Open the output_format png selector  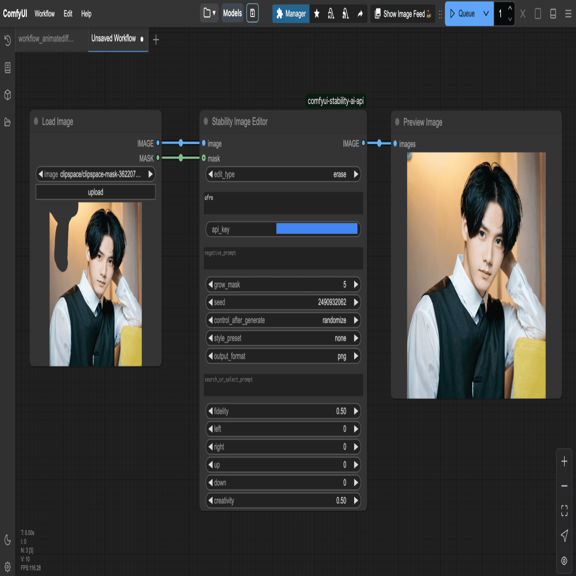point(283,356)
